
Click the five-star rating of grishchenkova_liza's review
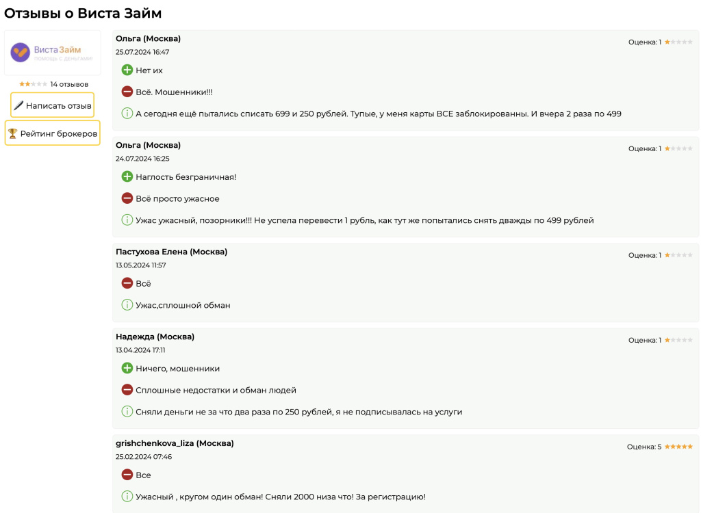click(x=678, y=447)
